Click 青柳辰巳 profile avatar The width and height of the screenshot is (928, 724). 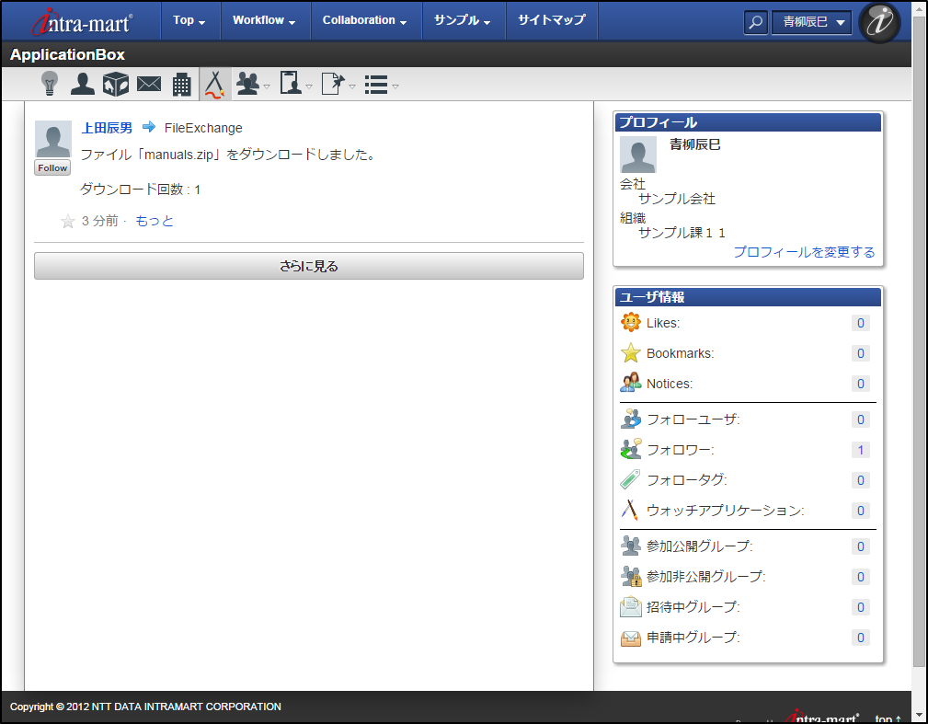pyautogui.click(x=638, y=155)
